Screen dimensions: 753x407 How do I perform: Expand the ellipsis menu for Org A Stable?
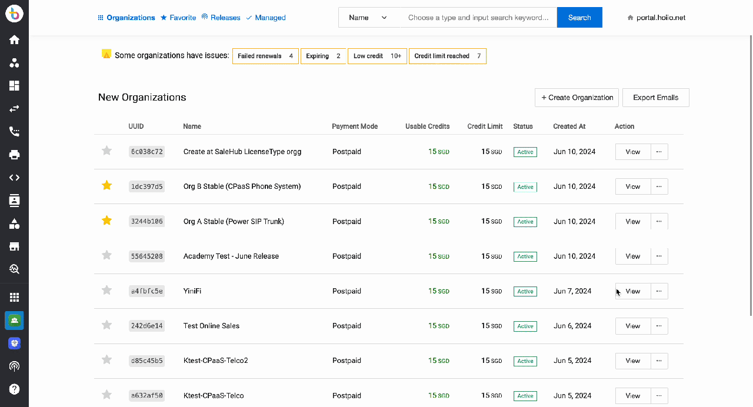(x=659, y=222)
